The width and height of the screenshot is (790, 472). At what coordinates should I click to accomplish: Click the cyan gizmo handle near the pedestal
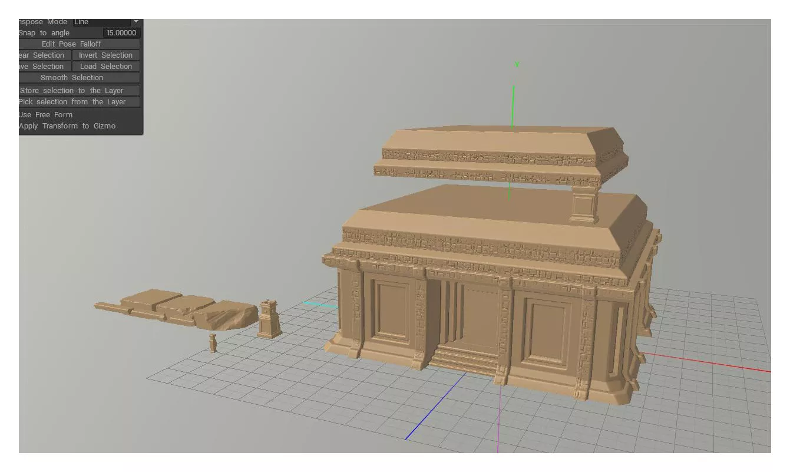pyautogui.click(x=318, y=305)
